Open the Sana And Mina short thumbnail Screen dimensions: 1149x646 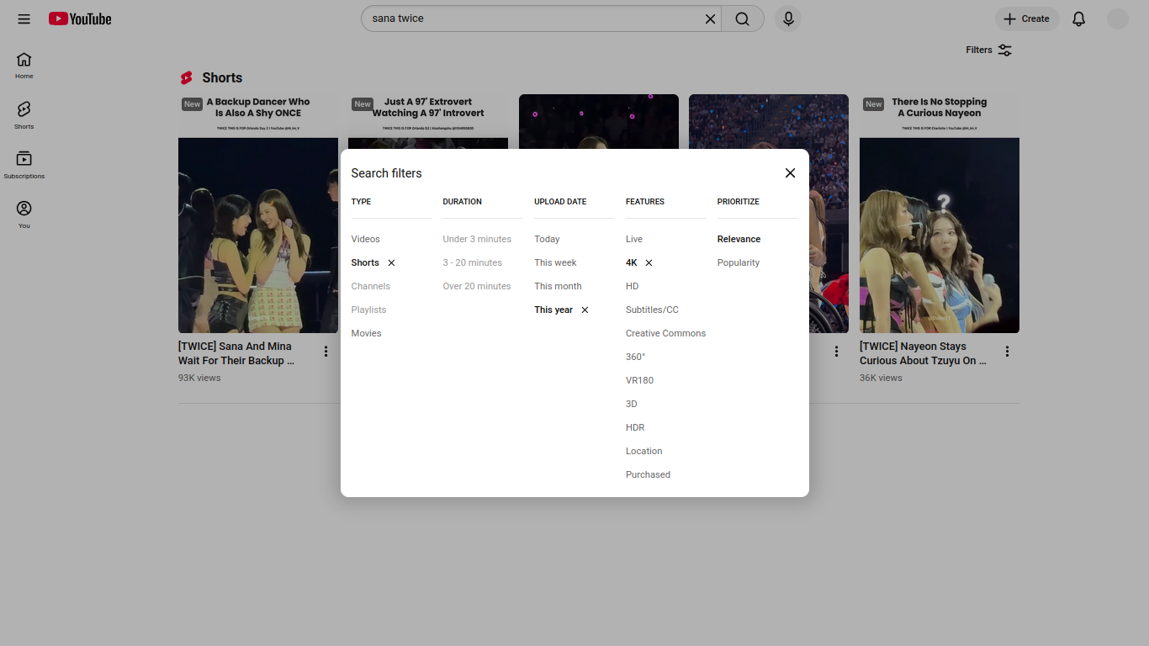pos(258,214)
